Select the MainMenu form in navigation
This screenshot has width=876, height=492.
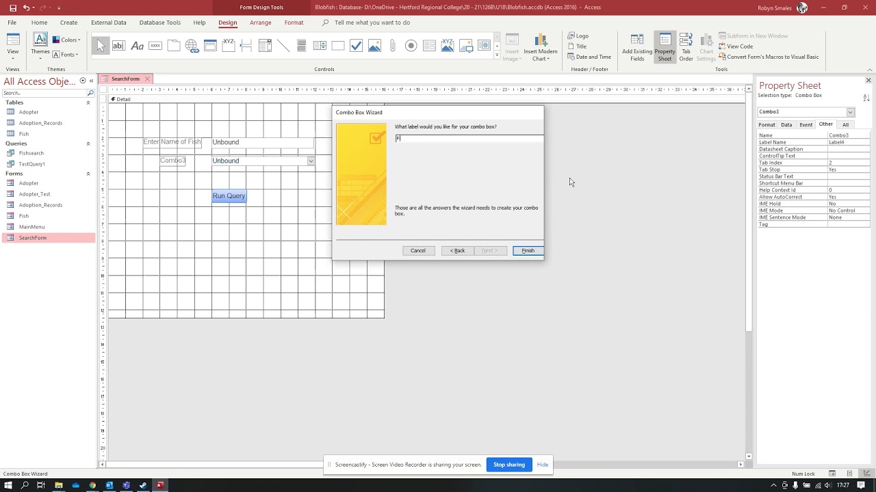[31, 227]
